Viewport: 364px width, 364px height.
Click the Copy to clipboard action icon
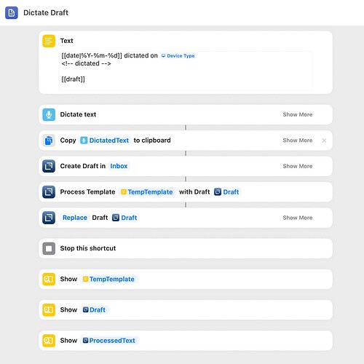click(49, 141)
